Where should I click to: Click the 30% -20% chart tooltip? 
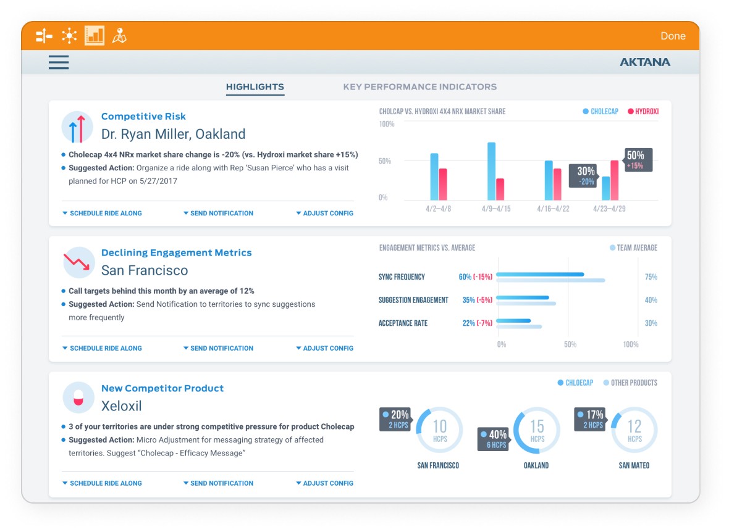(x=583, y=176)
